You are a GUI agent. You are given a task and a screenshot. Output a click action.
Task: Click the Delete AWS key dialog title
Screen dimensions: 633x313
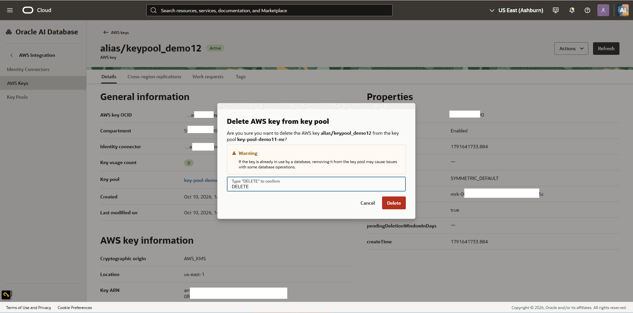[278, 122]
